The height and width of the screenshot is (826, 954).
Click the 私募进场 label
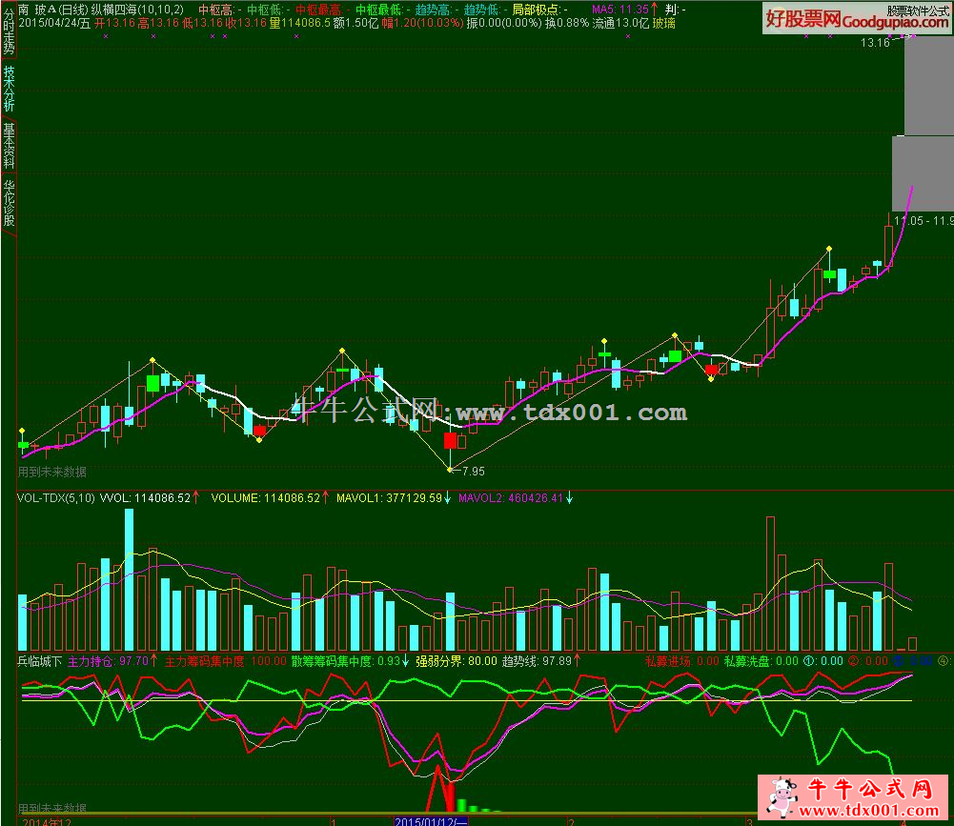668,661
